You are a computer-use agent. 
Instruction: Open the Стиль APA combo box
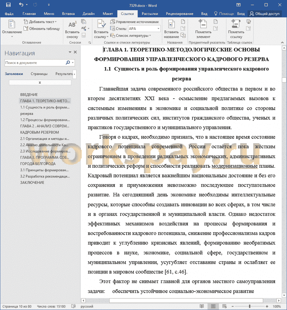[x=144, y=29]
